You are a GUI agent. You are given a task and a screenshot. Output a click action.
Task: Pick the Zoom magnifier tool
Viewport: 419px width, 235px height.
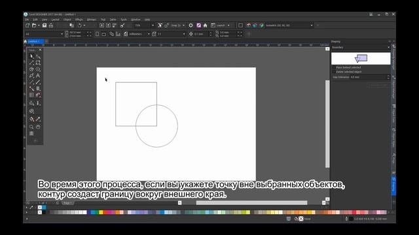point(31,127)
